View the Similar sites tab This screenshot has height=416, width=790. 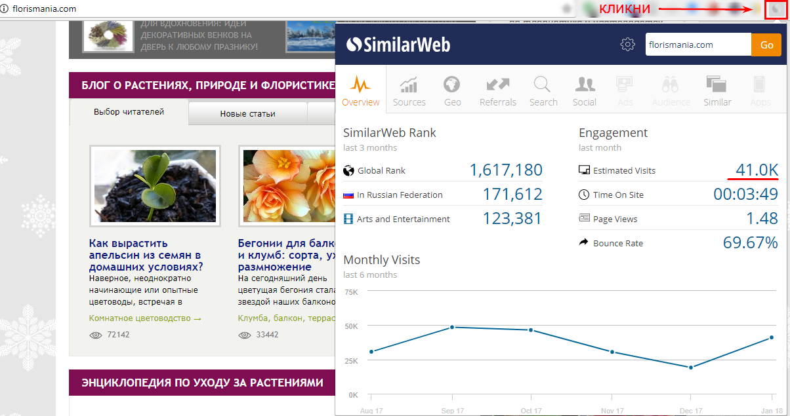click(x=717, y=90)
